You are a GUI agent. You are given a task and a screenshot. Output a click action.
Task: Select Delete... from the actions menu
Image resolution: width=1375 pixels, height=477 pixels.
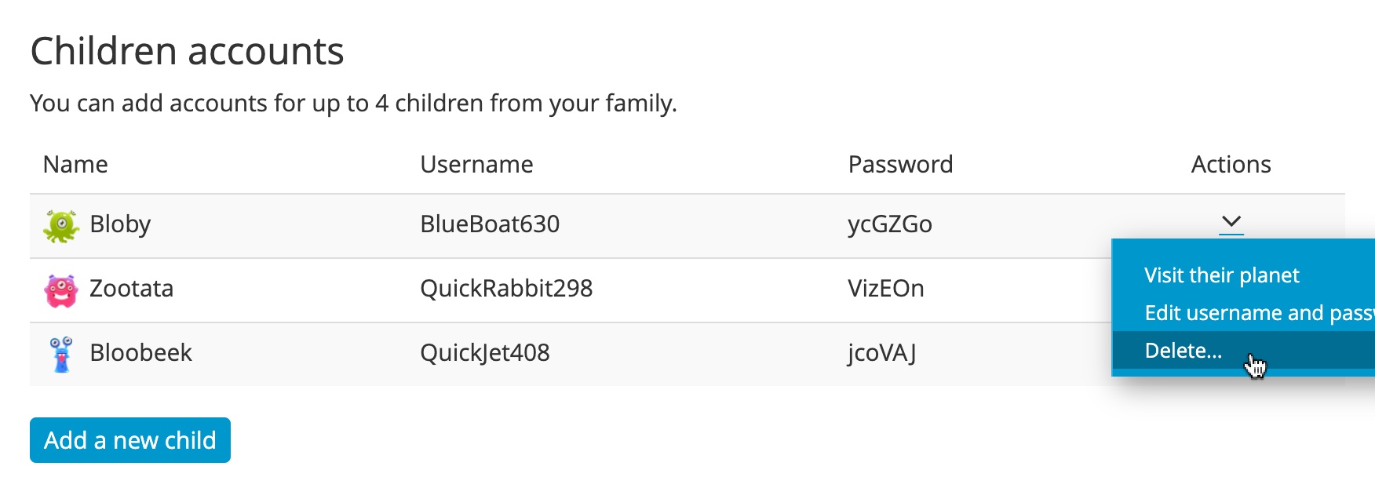coord(1183,351)
